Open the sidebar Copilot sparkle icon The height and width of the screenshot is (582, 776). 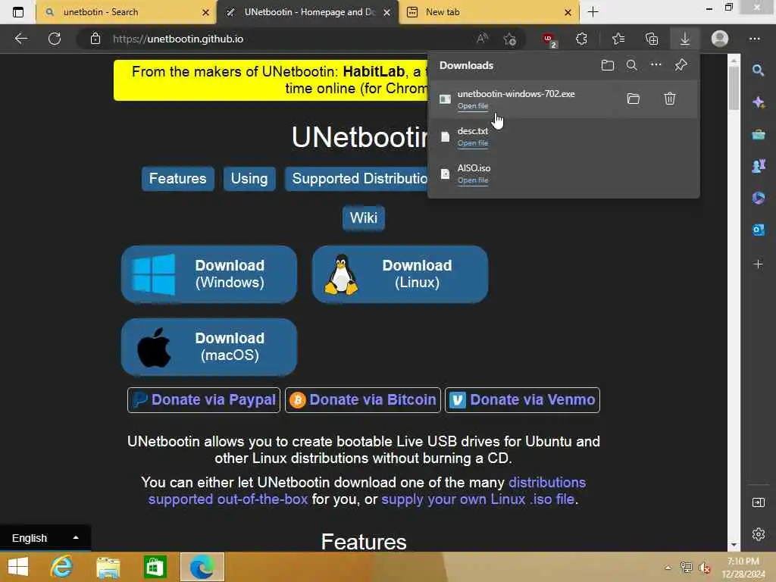(758, 102)
